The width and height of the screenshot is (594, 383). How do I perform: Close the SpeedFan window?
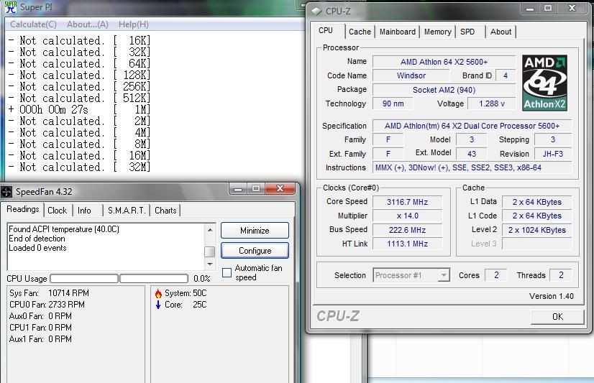click(280, 188)
